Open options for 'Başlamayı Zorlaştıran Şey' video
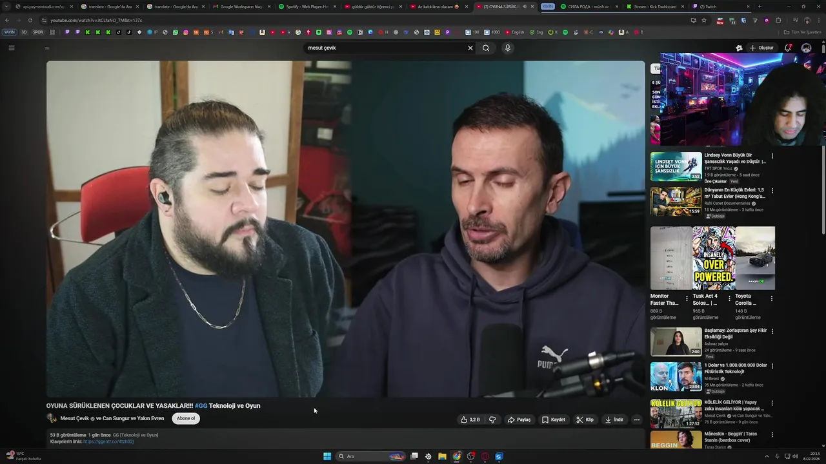 (x=772, y=331)
